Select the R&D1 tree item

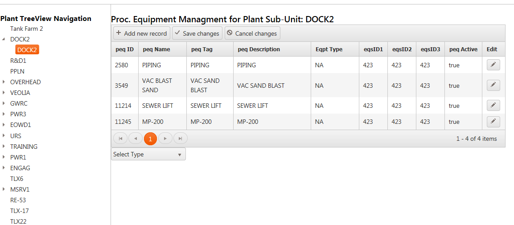pyautogui.click(x=18, y=61)
